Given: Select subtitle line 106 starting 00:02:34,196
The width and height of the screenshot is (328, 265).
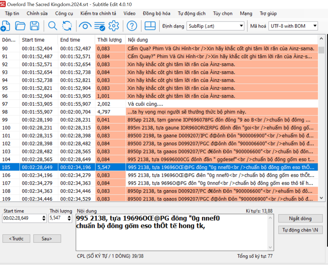Looking at the screenshot, I should (159, 175).
